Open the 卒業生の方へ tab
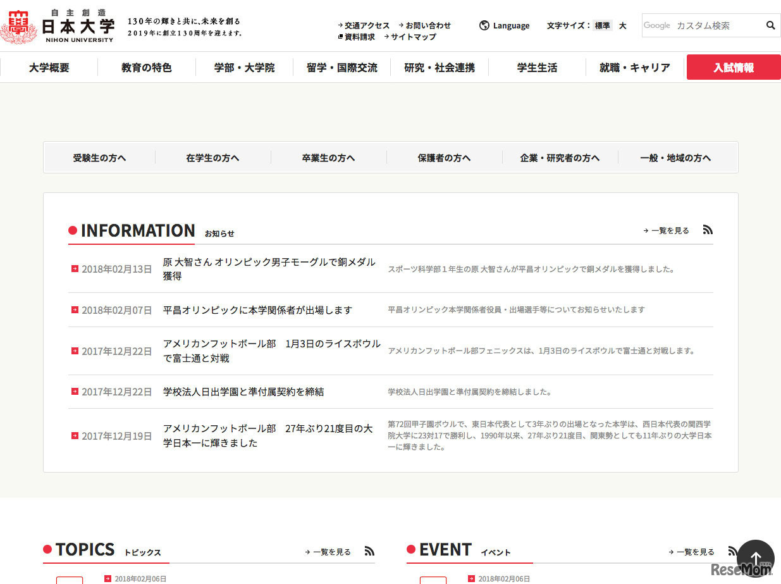This screenshot has height=584, width=781. coord(328,158)
